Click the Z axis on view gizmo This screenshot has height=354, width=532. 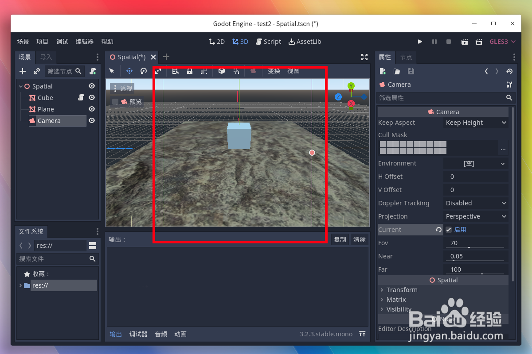338,97
